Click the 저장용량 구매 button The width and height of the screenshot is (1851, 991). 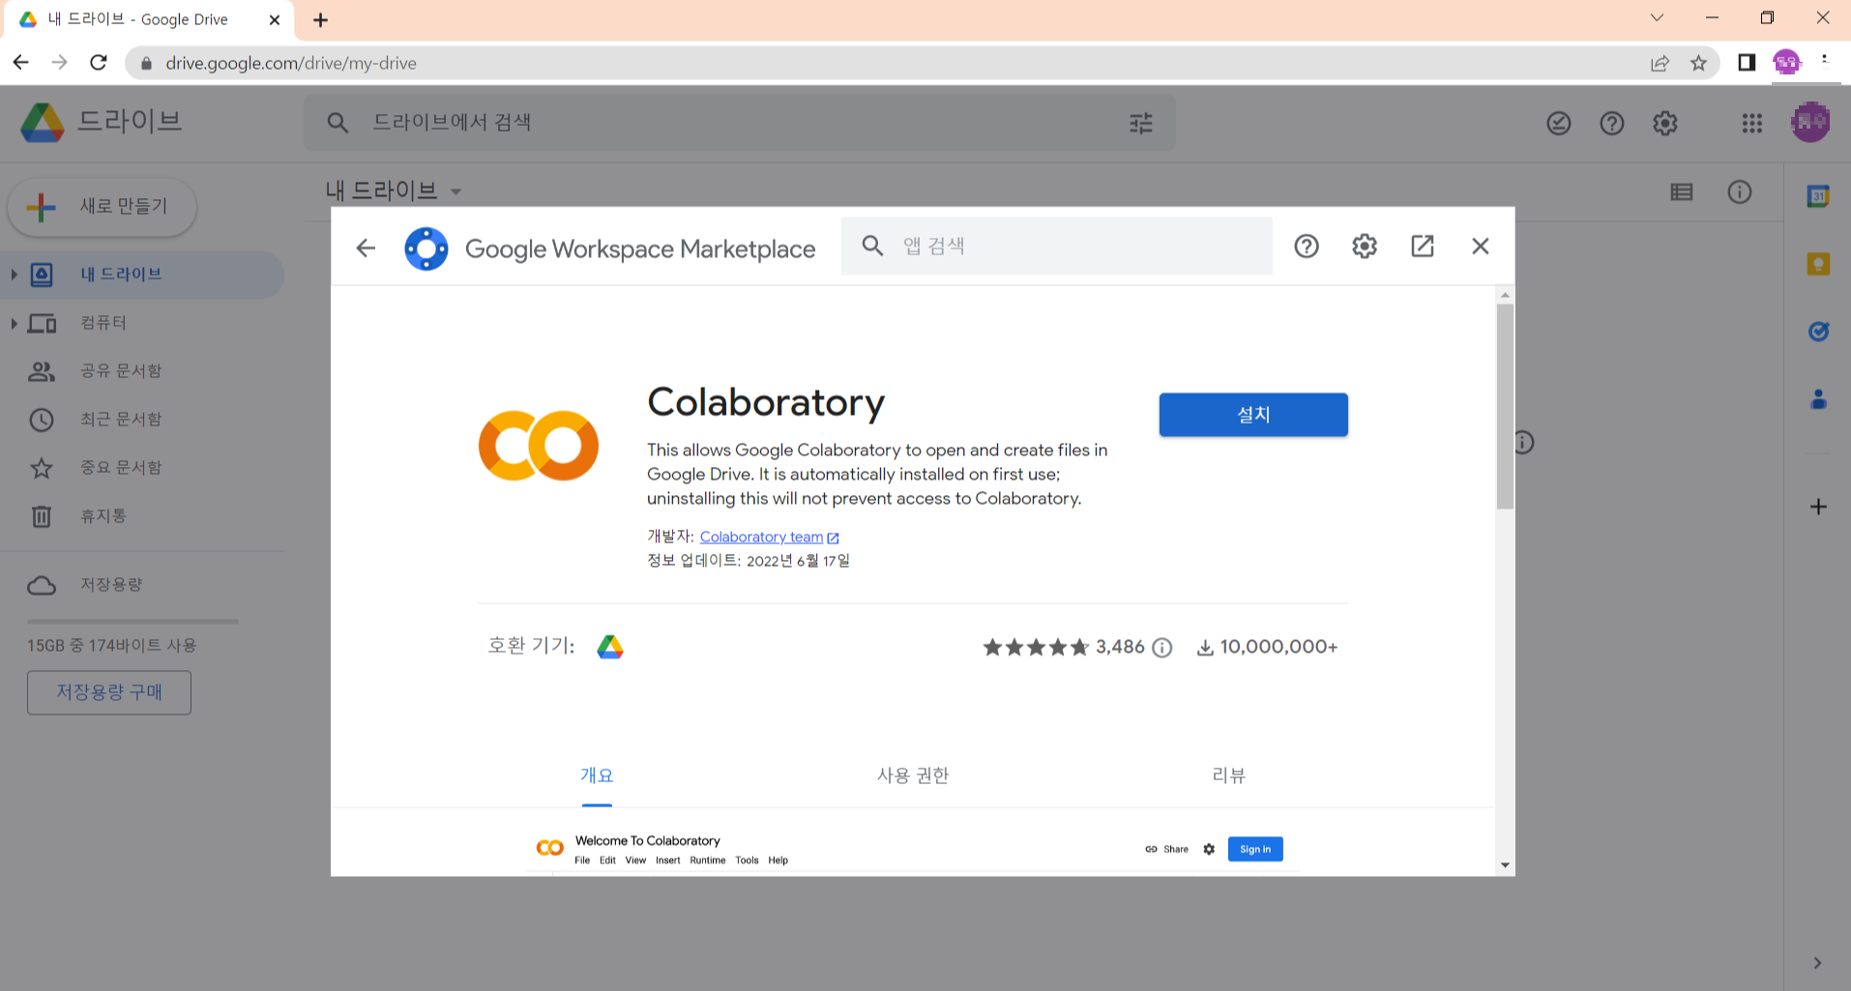pos(109,692)
